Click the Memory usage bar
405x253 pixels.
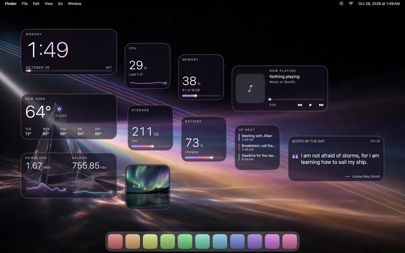201,96
